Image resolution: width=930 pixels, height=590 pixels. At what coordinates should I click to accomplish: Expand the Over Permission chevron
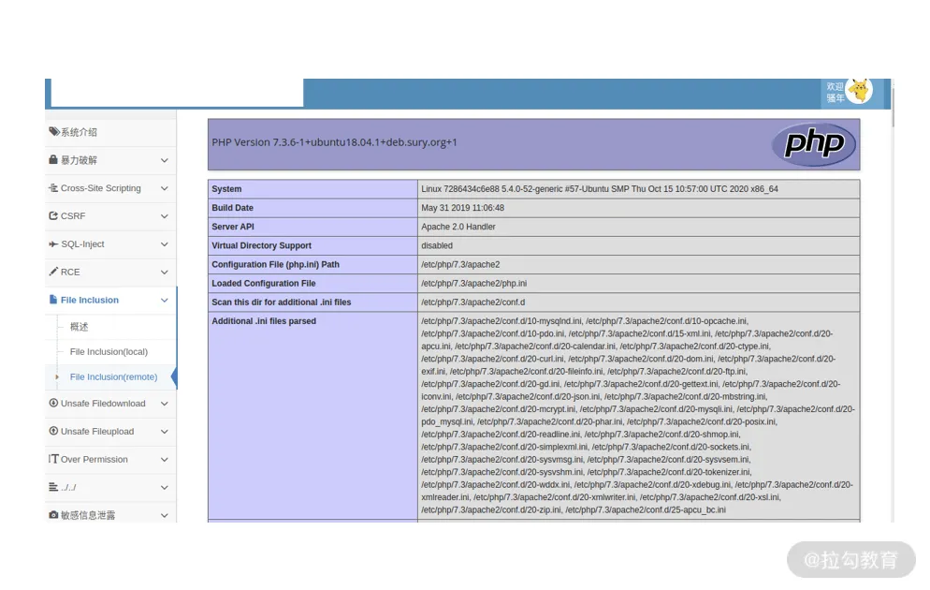pos(165,460)
